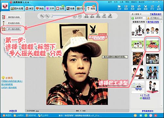The width and height of the screenshot is (164, 118).
Task: Click the rotate icon in the top toolbar
Action: [139, 8]
